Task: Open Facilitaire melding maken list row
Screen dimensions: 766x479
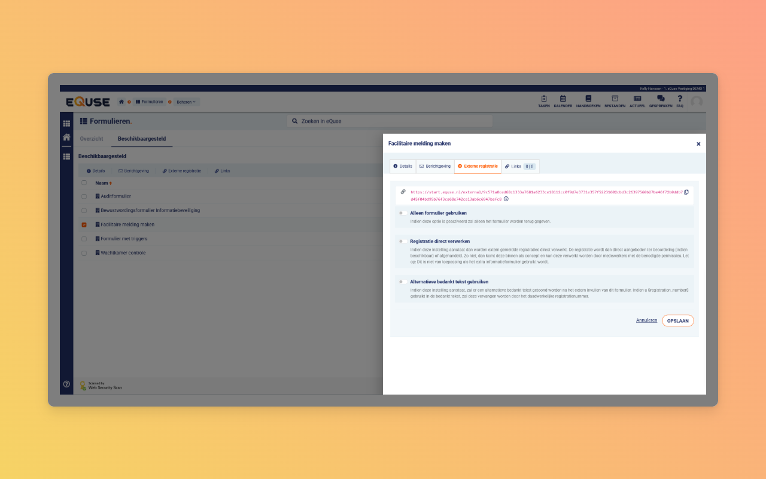Action: [125, 225]
